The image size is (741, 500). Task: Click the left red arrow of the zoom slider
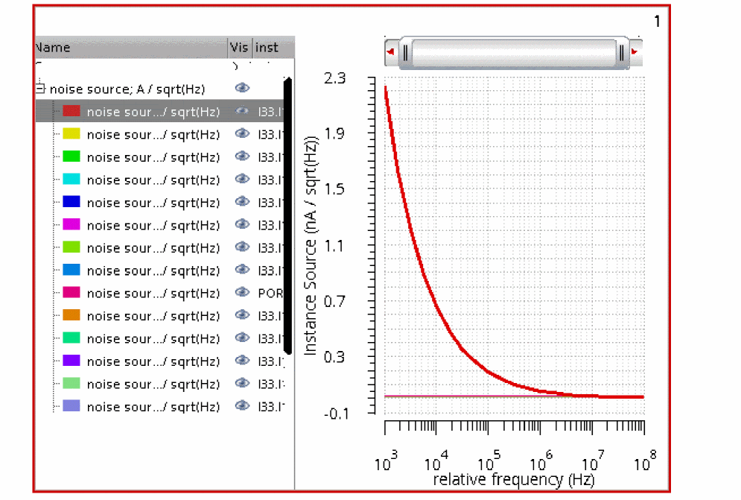click(391, 51)
